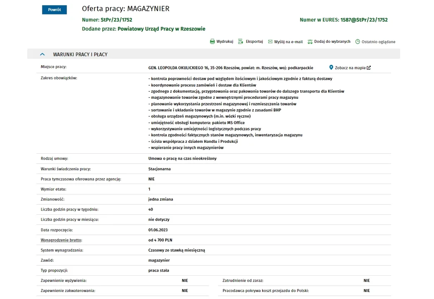Select Dodaj do wybranych link text
The image size is (434, 299).
pos(332,42)
